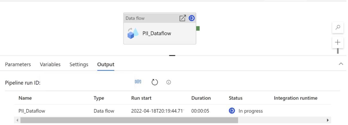
Task: Show output info circle icon
Action: point(169,82)
